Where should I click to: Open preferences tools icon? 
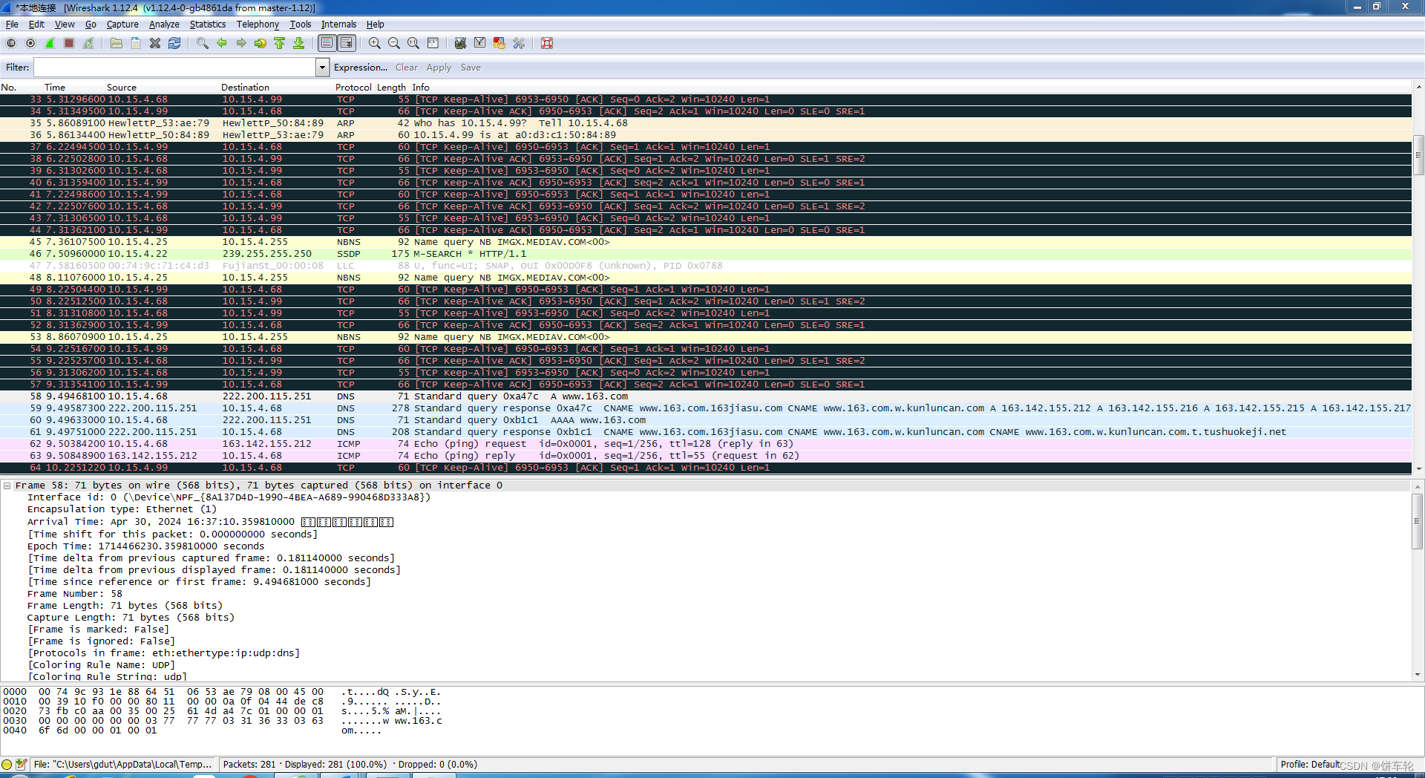tap(519, 43)
